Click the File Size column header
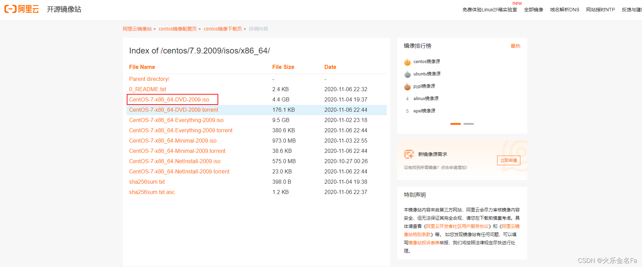Image resolution: width=642 pixels, height=267 pixels. click(x=283, y=67)
